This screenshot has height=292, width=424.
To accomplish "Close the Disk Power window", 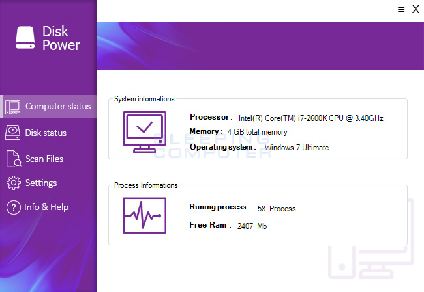I will [416, 9].
